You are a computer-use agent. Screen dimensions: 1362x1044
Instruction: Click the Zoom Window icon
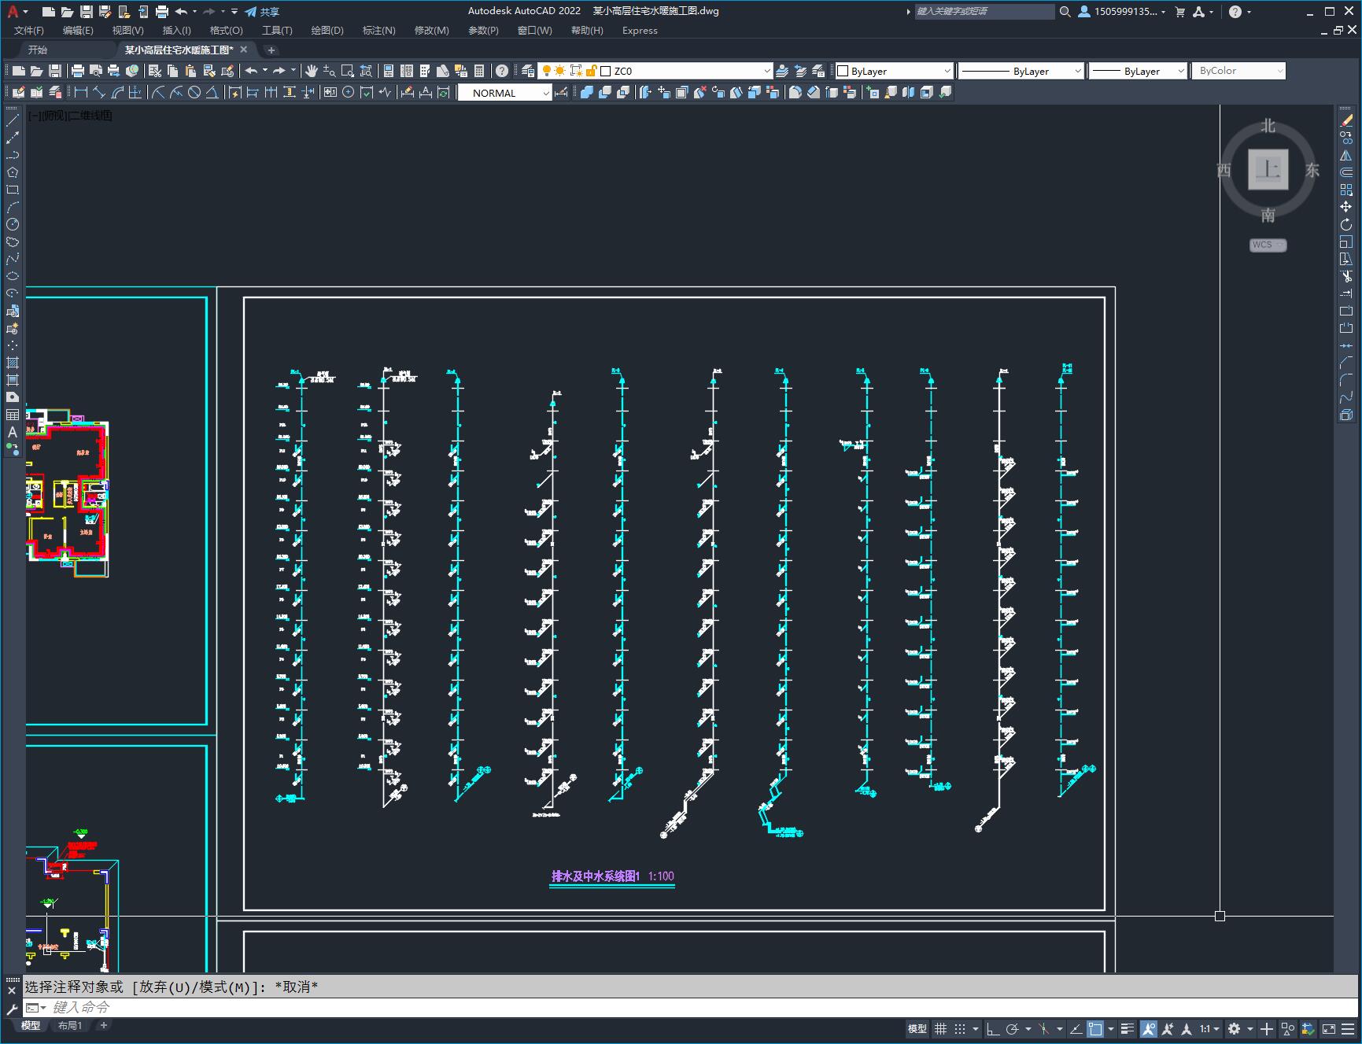(x=348, y=71)
